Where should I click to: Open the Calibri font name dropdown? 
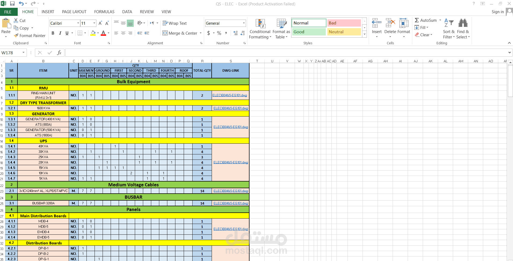78,23
